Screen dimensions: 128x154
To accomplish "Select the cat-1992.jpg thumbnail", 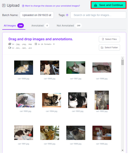I will (102, 100).
